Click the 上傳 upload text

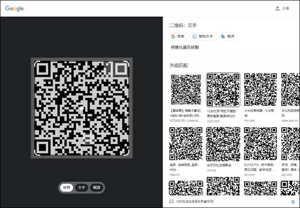[x=285, y=8]
